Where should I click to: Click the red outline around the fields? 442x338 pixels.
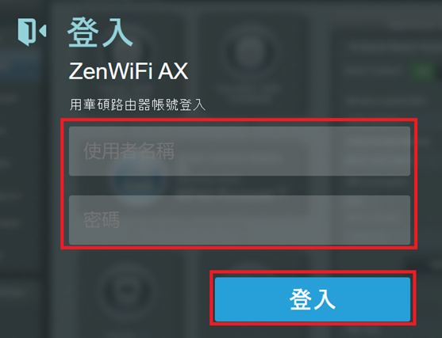(x=239, y=120)
